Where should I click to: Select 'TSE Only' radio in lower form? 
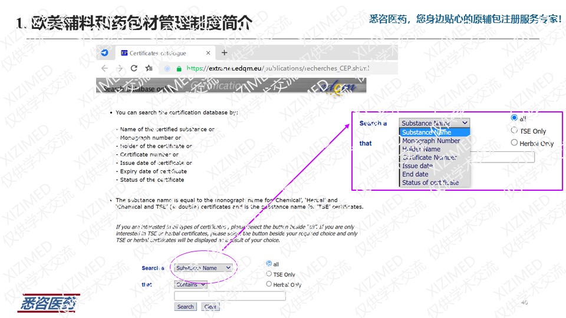[269, 274]
